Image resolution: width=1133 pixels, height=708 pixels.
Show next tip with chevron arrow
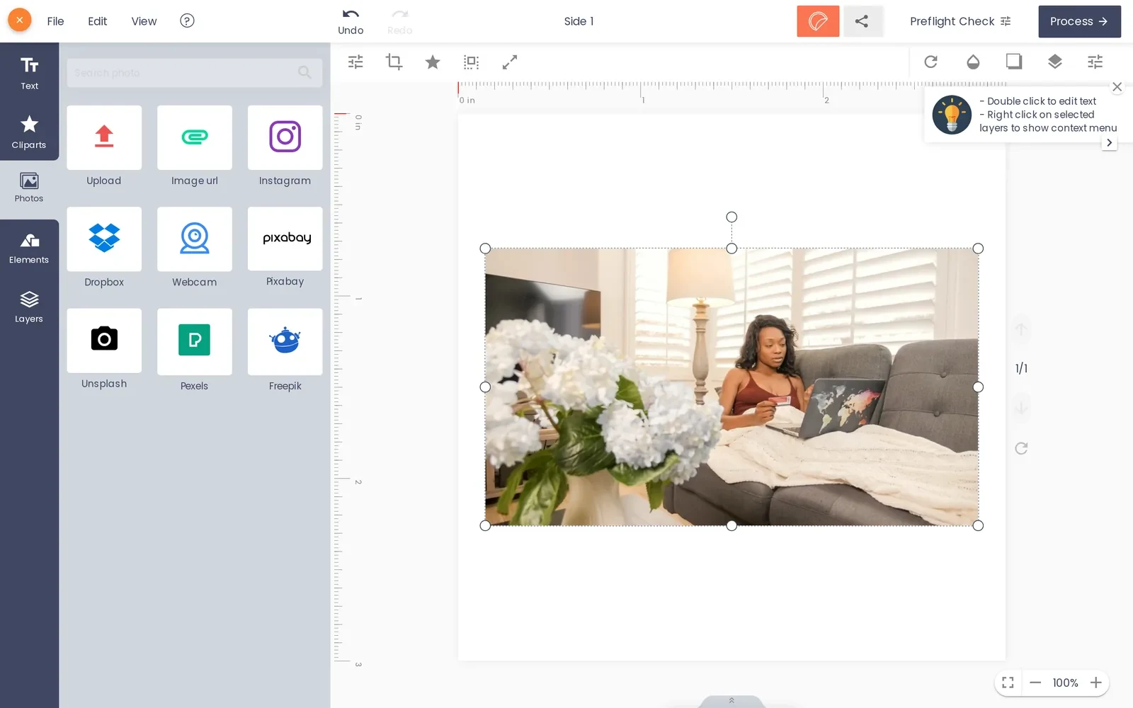point(1110,142)
